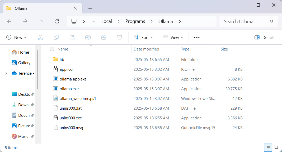Sort by Type column header
This screenshot has height=152, width=282.
[185, 49]
